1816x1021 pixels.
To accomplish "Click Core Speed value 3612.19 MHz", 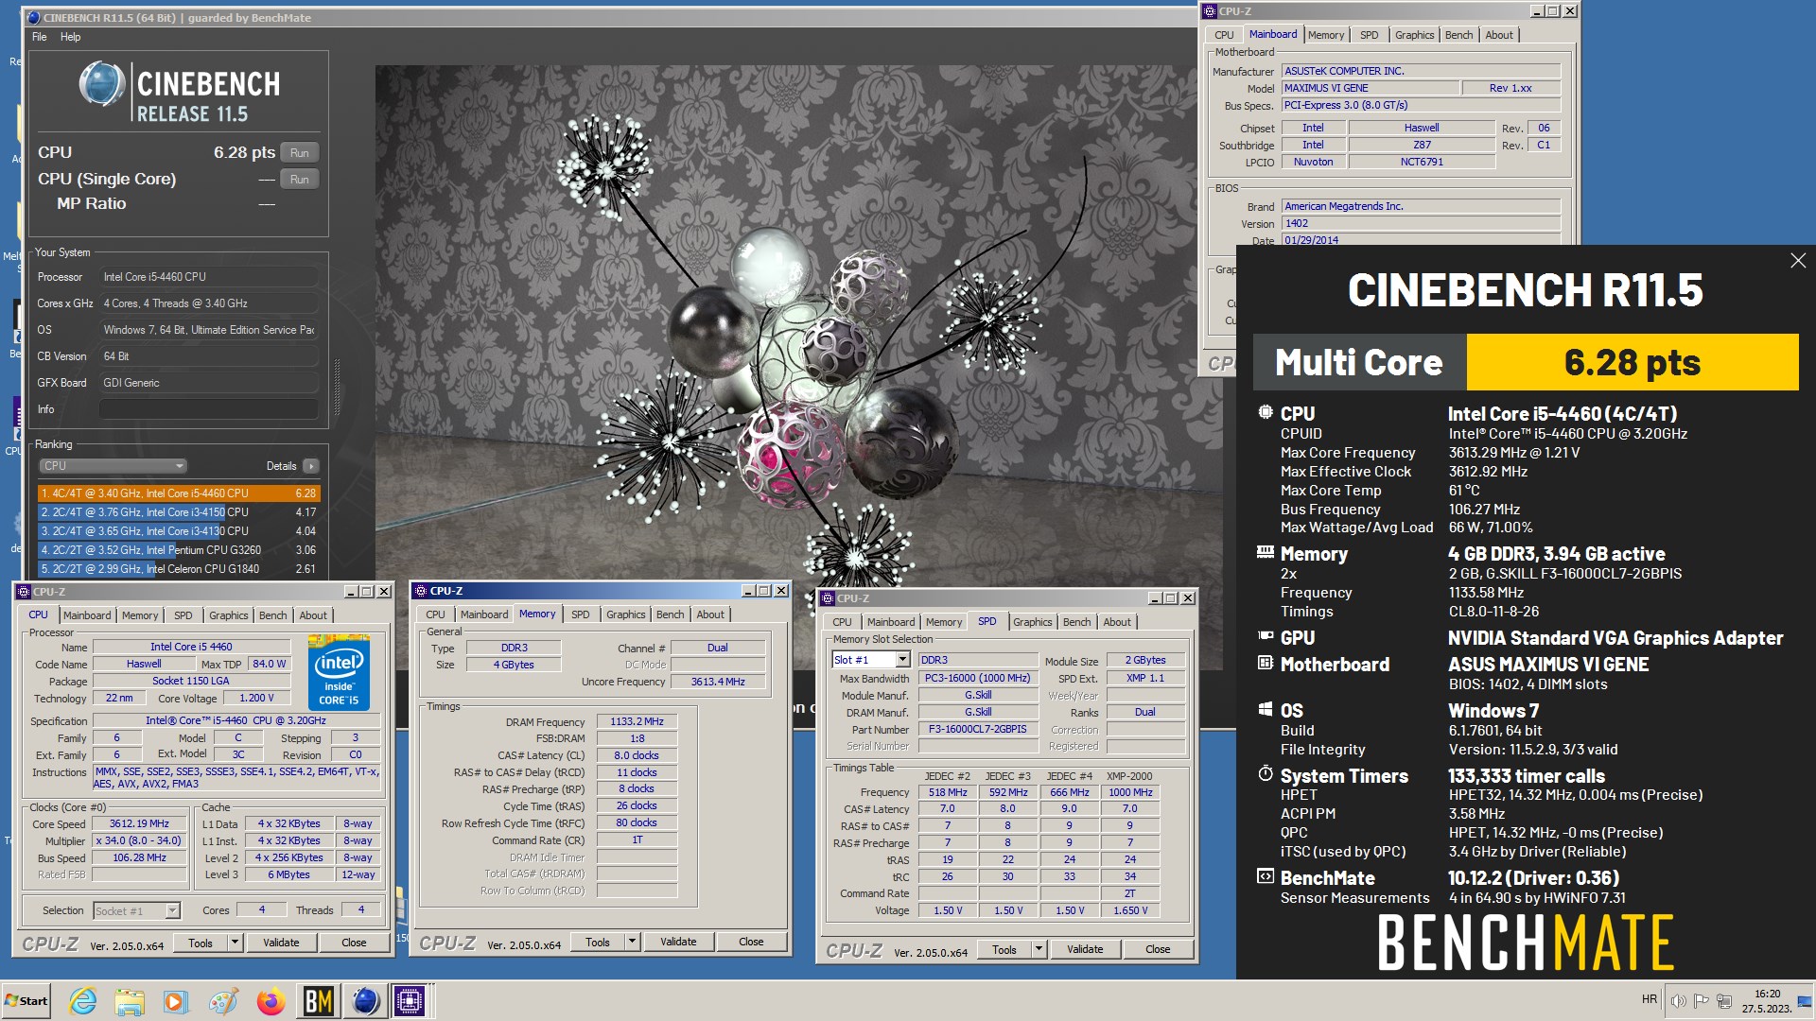I will [139, 823].
